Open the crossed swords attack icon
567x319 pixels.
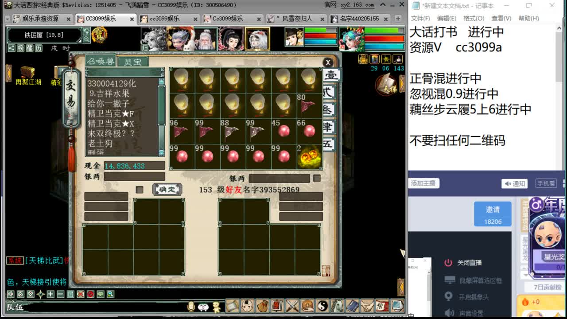click(292, 305)
